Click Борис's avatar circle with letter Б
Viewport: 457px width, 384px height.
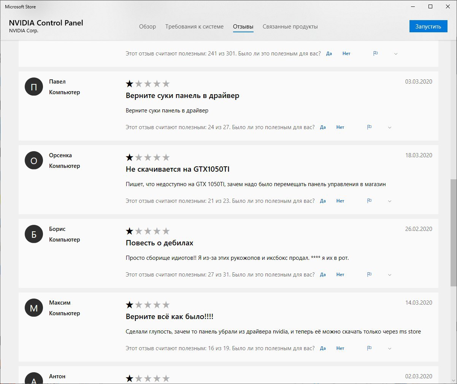[34, 234]
